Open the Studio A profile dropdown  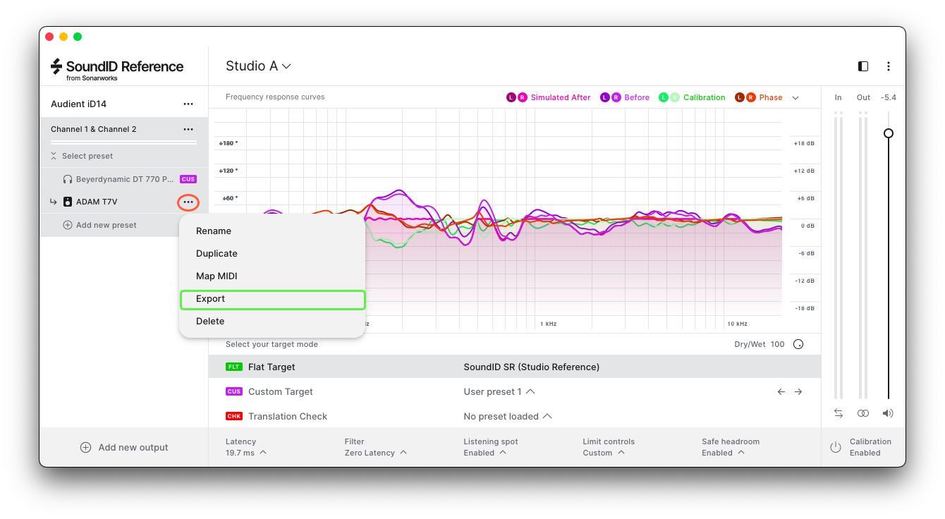(x=258, y=66)
